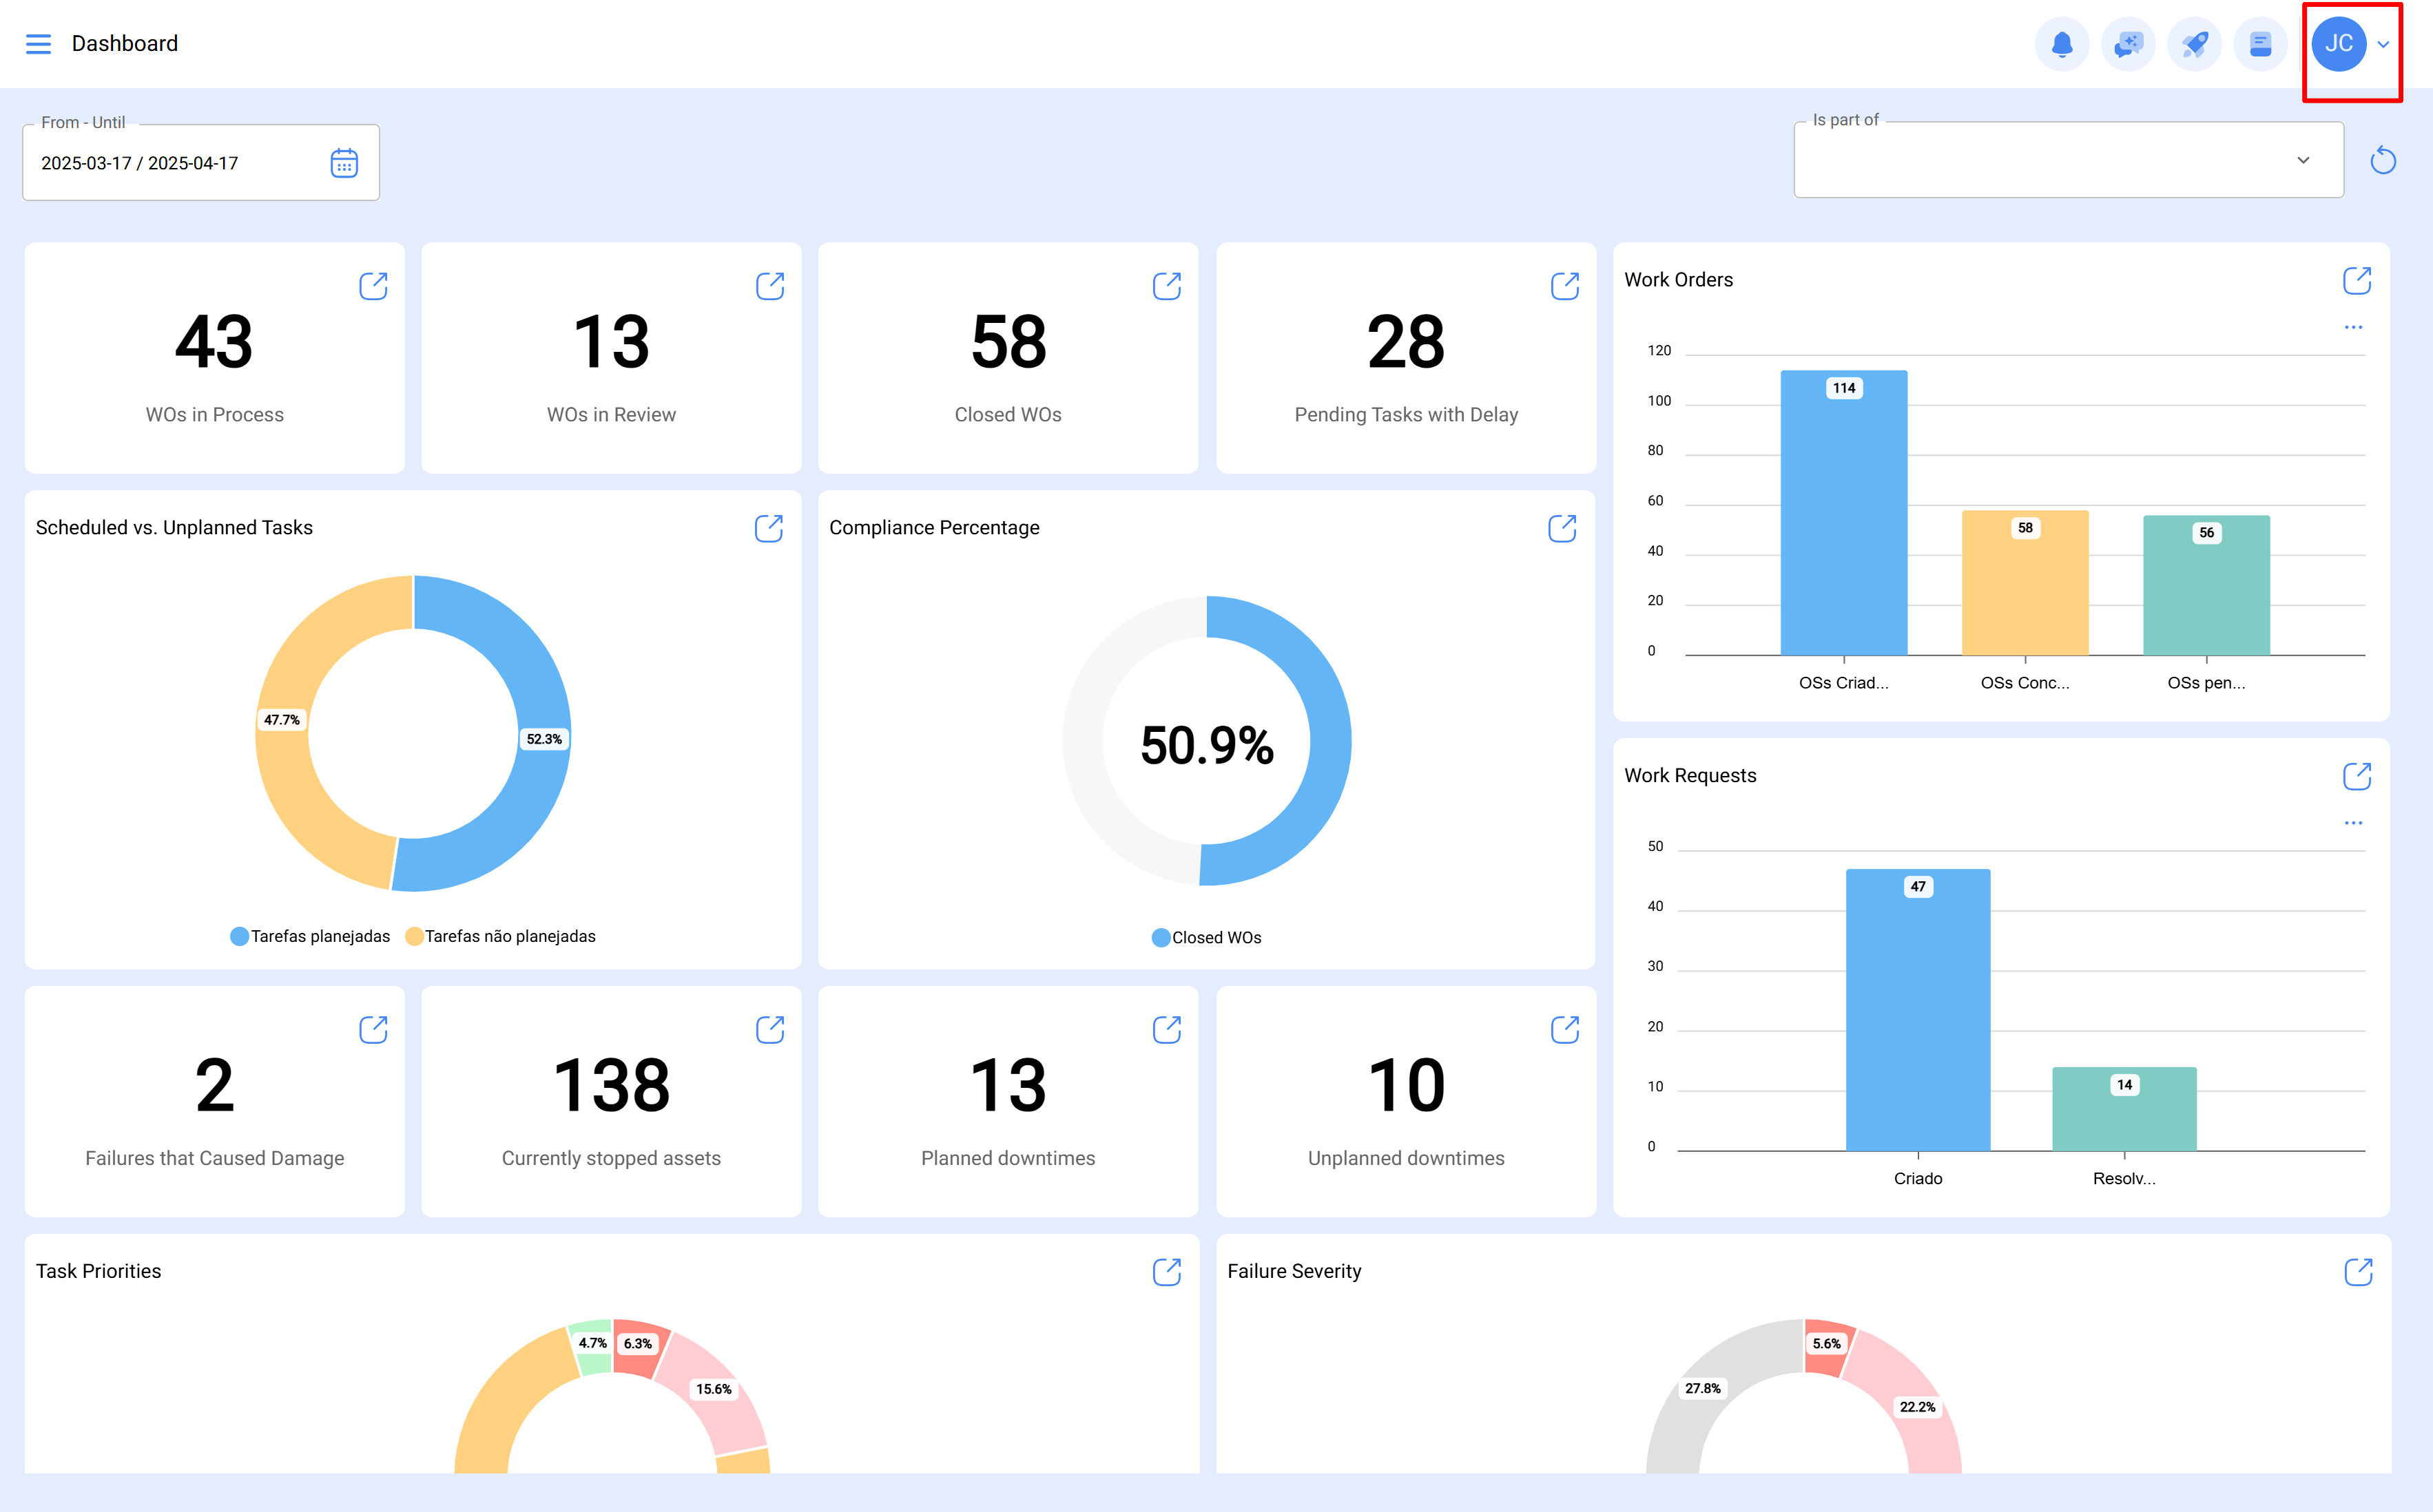This screenshot has height=1512, width=2433.
Task: Expand the user menu chevron beside JC
Action: click(2383, 45)
